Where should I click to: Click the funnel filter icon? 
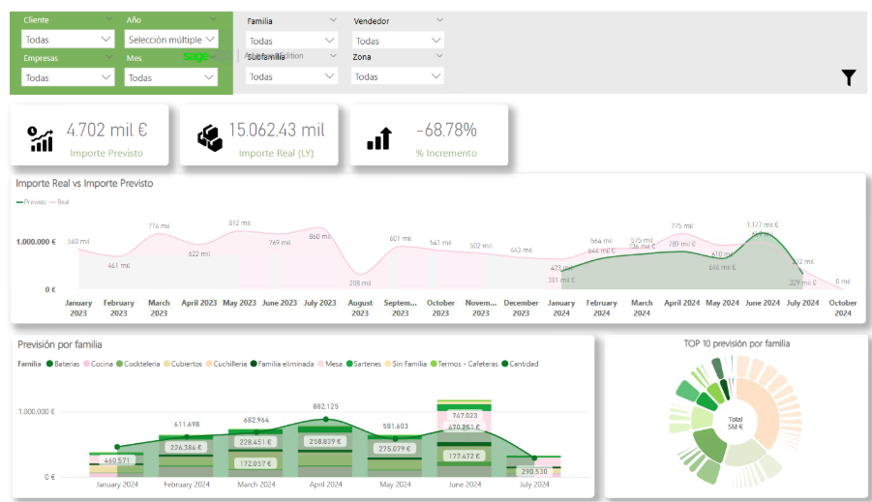(x=849, y=77)
